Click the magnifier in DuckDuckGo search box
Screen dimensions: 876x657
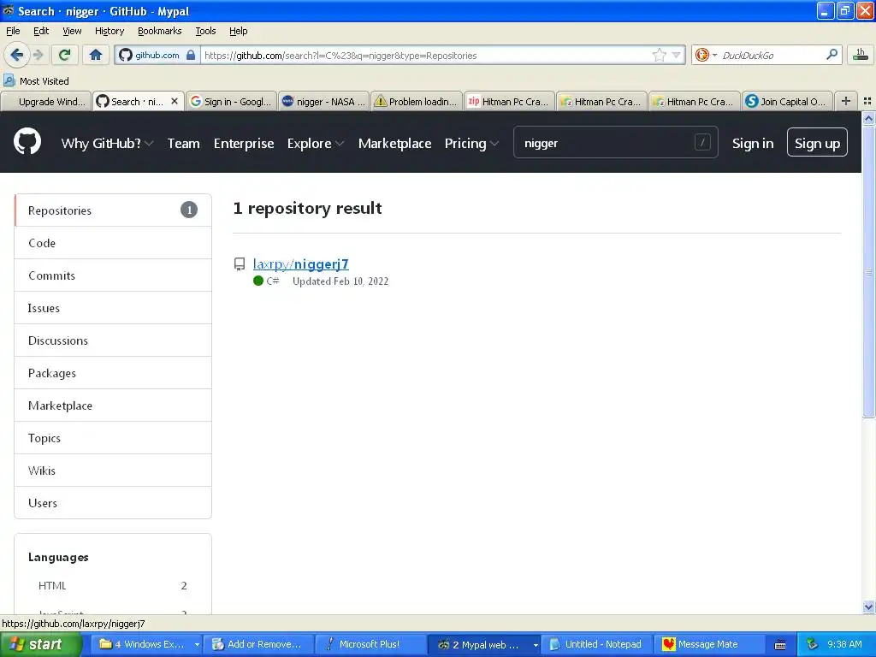pyautogui.click(x=832, y=55)
